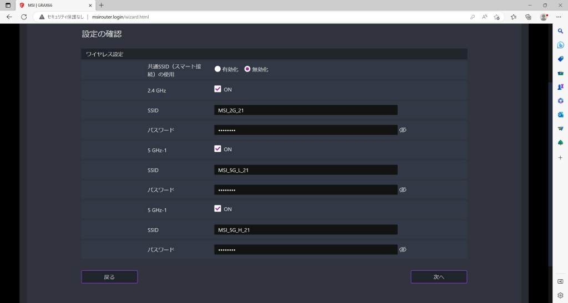Go back using browser back arrow

(x=9, y=17)
